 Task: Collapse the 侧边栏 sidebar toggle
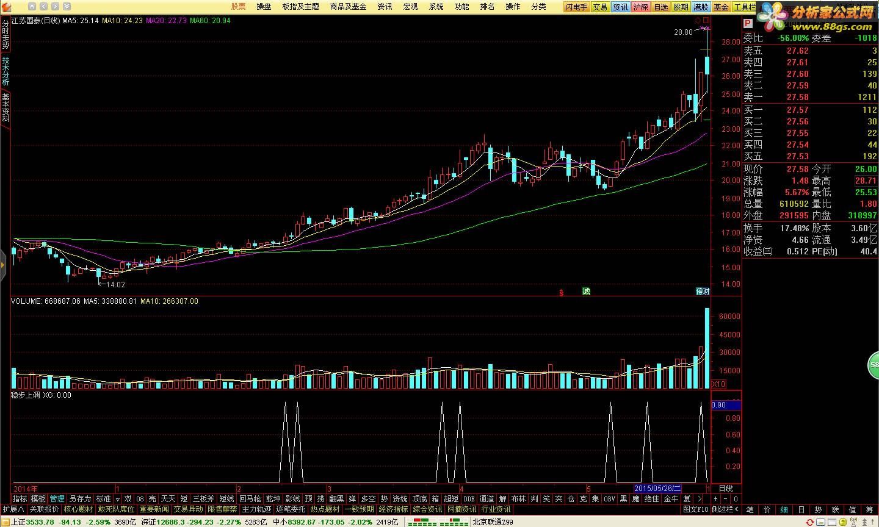[x=725, y=509]
